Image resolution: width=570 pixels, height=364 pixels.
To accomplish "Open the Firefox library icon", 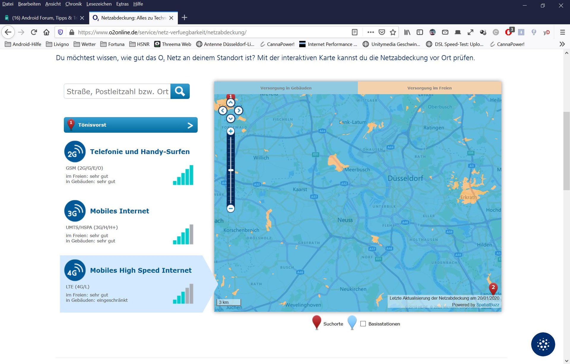I will [x=407, y=32].
